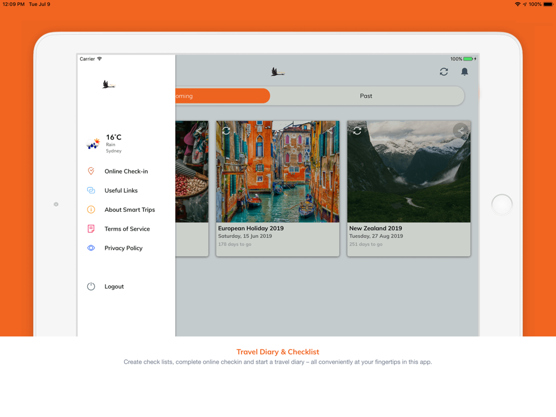Image resolution: width=556 pixels, height=417 pixels.
Task: Select the European Holiday 2019 title
Action: [x=251, y=229]
